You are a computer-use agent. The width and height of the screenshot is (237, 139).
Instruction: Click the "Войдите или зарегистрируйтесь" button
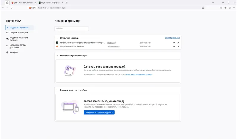[99, 112]
